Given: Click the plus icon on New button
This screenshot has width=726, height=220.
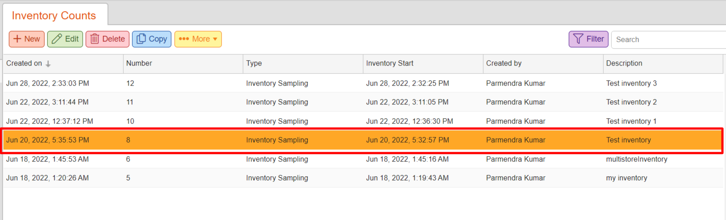Looking at the screenshot, I should tap(17, 39).
